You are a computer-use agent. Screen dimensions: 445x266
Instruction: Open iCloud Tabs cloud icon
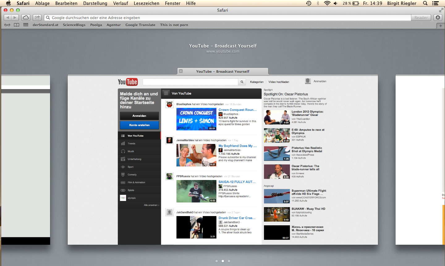click(26, 18)
